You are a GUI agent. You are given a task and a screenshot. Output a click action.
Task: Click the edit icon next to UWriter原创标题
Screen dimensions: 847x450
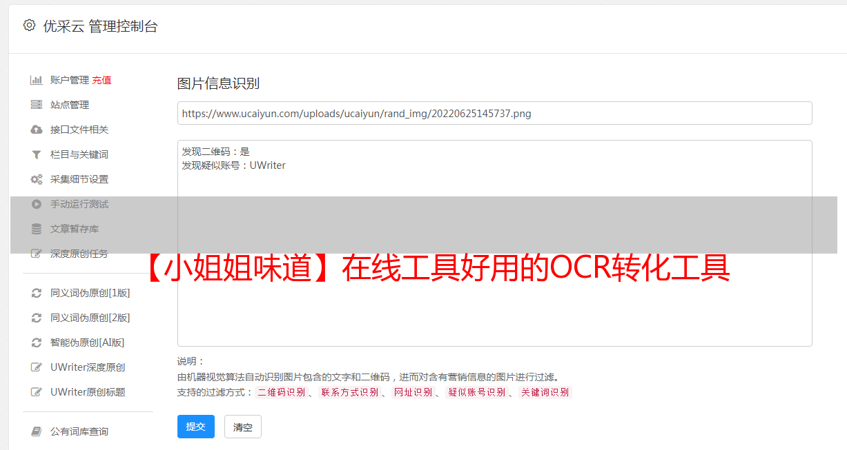[37, 392]
